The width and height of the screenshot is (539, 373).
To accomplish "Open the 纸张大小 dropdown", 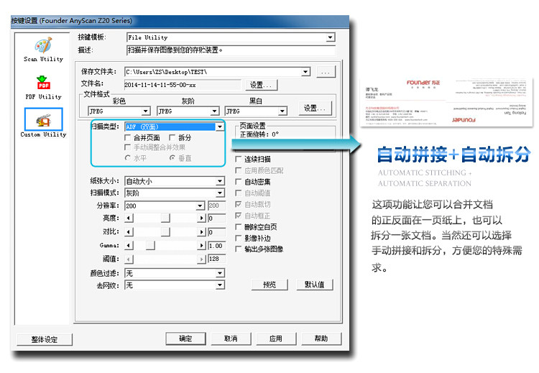I will pos(220,181).
